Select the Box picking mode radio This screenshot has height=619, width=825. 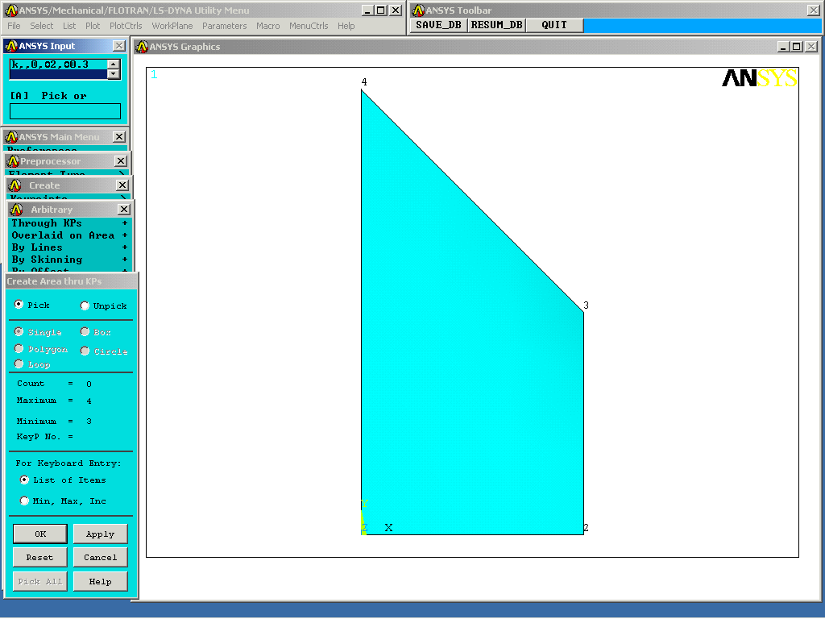pyautogui.click(x=85, y=331)
